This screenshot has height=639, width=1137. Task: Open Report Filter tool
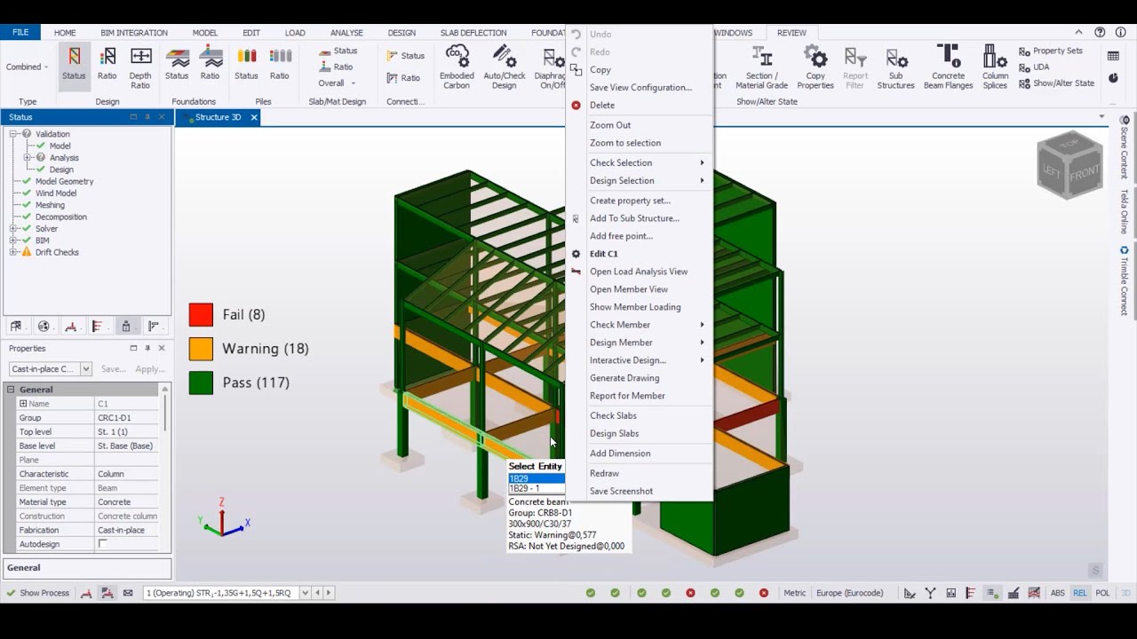[855, 67]
